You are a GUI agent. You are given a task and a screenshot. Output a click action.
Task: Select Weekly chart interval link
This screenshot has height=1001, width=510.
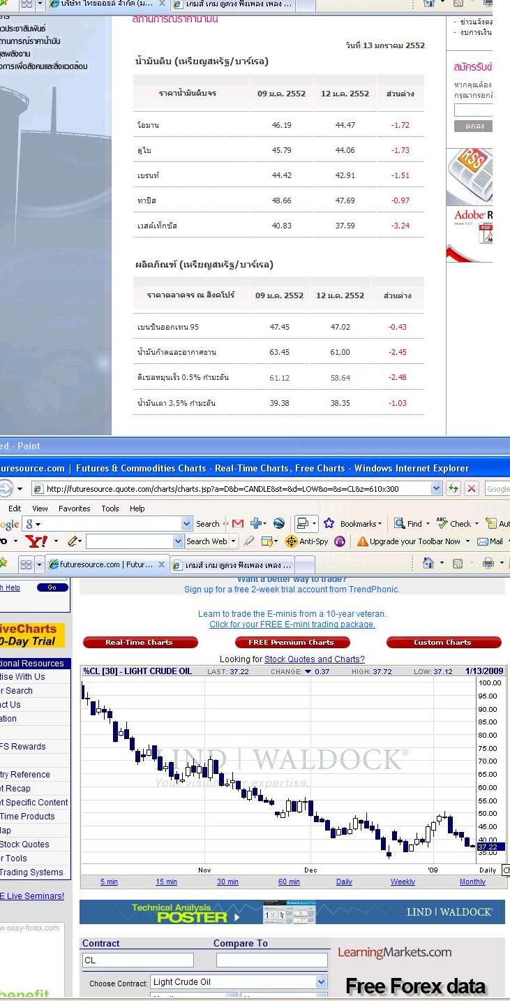click(x=403, y=882)
